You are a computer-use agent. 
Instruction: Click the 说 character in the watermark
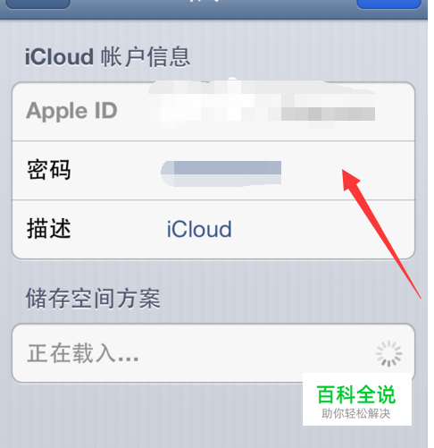[x=386, y=394]
